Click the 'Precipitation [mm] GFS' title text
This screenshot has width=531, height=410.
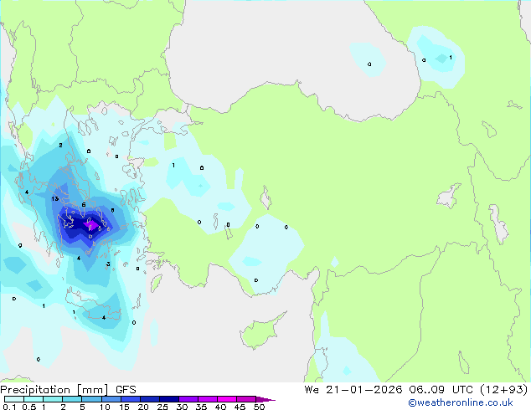point(68,390)
